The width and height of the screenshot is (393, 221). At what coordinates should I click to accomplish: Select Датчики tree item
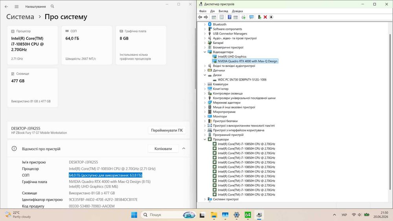click(x=219, y=70)
